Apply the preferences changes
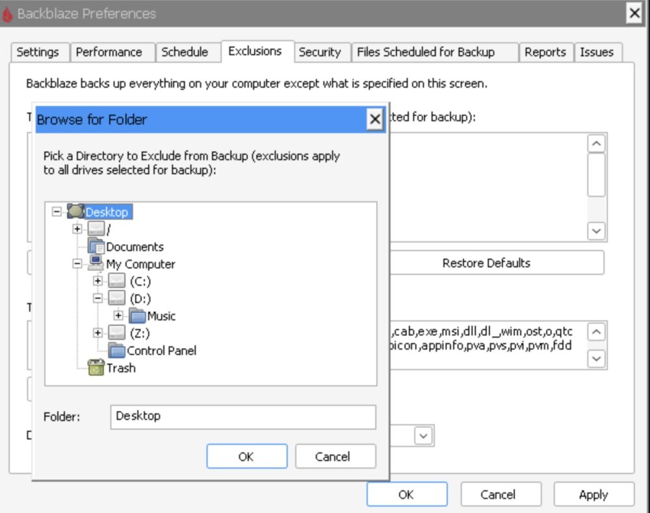 594,494
